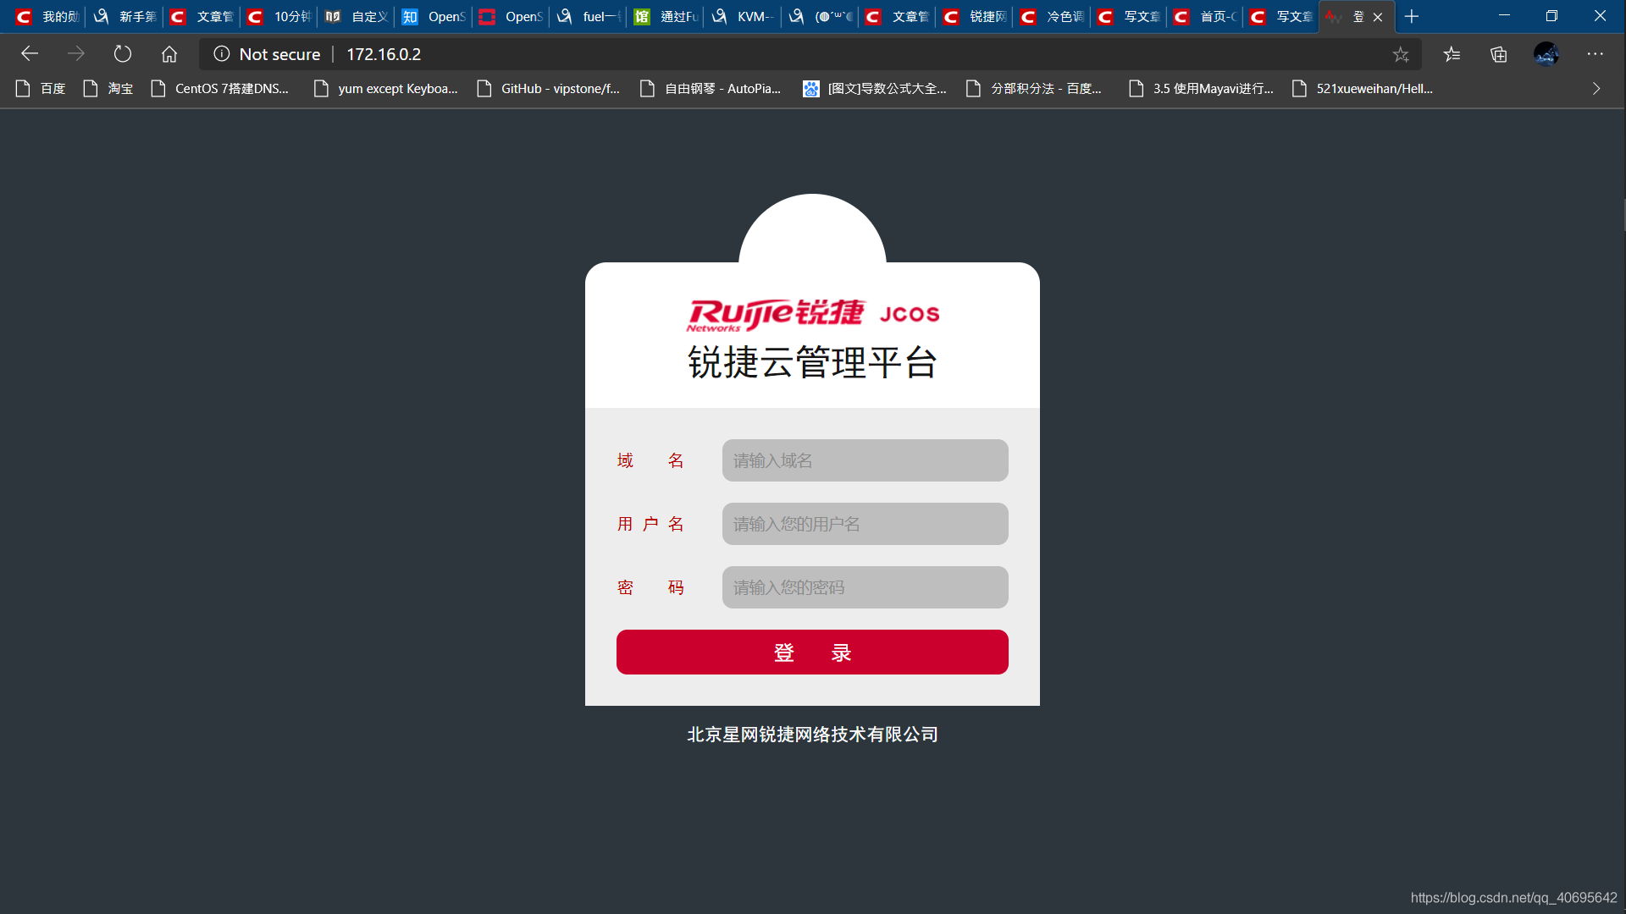Open the browser settings ellipsis menu

click(x=1596, y=54)
